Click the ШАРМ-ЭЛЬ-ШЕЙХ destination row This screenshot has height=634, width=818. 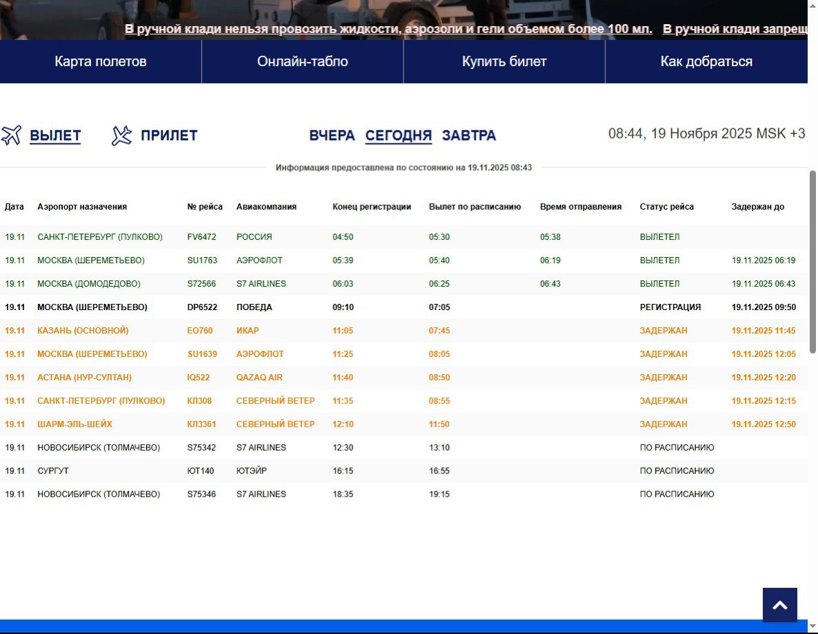pos(74,425)
